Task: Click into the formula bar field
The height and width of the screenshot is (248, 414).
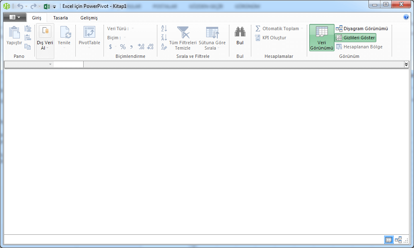Action: pyautogui.click(x=243, y=64)
